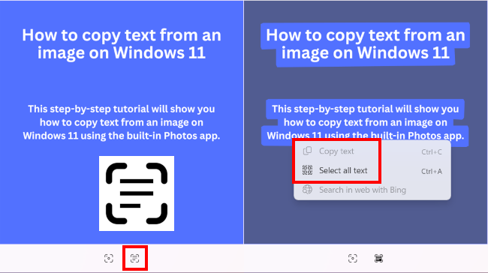
Task: Click the scan text icon in left panel toolbar
Action: click(x=134, y=258)
